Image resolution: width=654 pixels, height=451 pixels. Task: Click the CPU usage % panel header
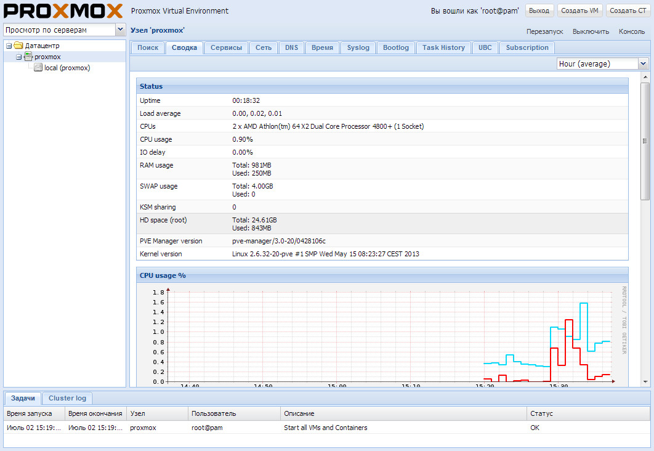[382, 275]
